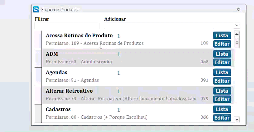This screenshot has width=254, height=132.
Task: Close the Grupo de Produtos window
Action: pos(239,10)
